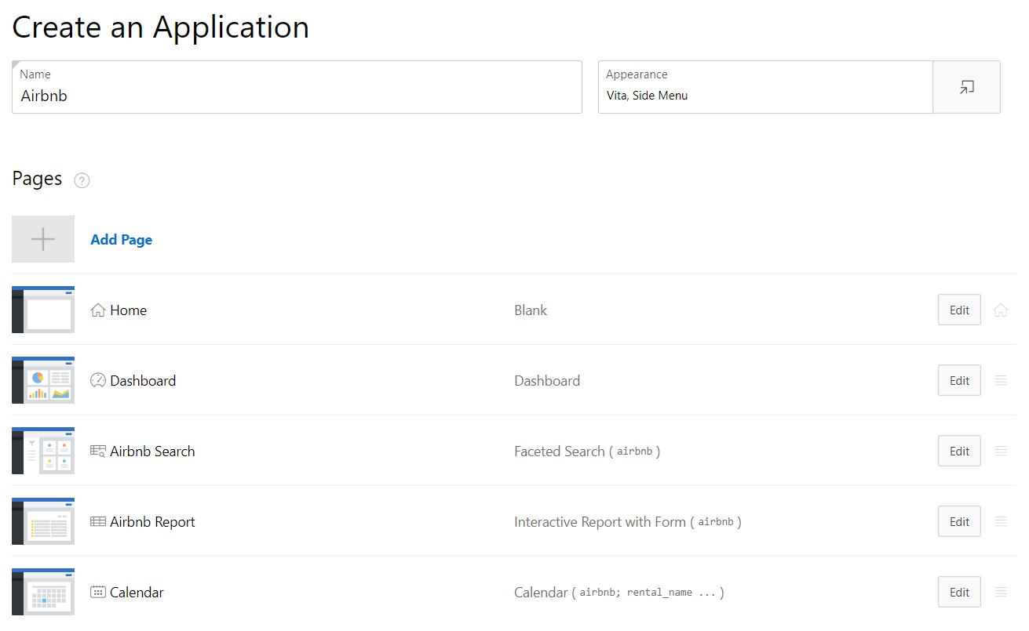Click the faceted search icon beside Airbnb Search
The height and width of the screenshot is (631, 1029).
pyautogui.click(x=98, y=451)
